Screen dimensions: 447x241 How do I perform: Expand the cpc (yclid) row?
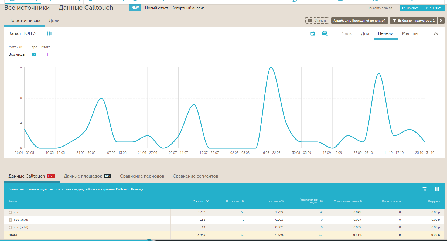point(10,220)
